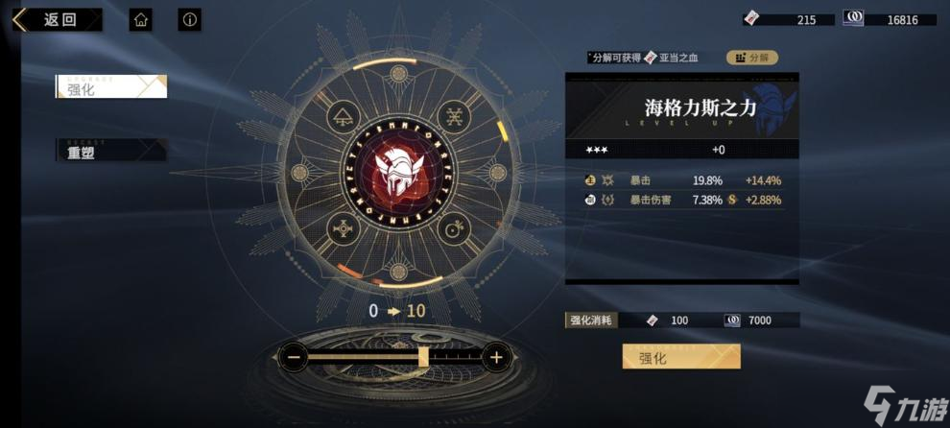
Task: Go to home screen icon
Action: 140,20
